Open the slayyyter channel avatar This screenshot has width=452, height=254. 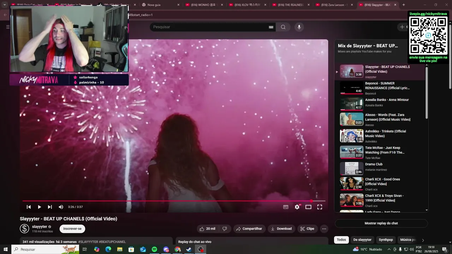coord(24,229)
